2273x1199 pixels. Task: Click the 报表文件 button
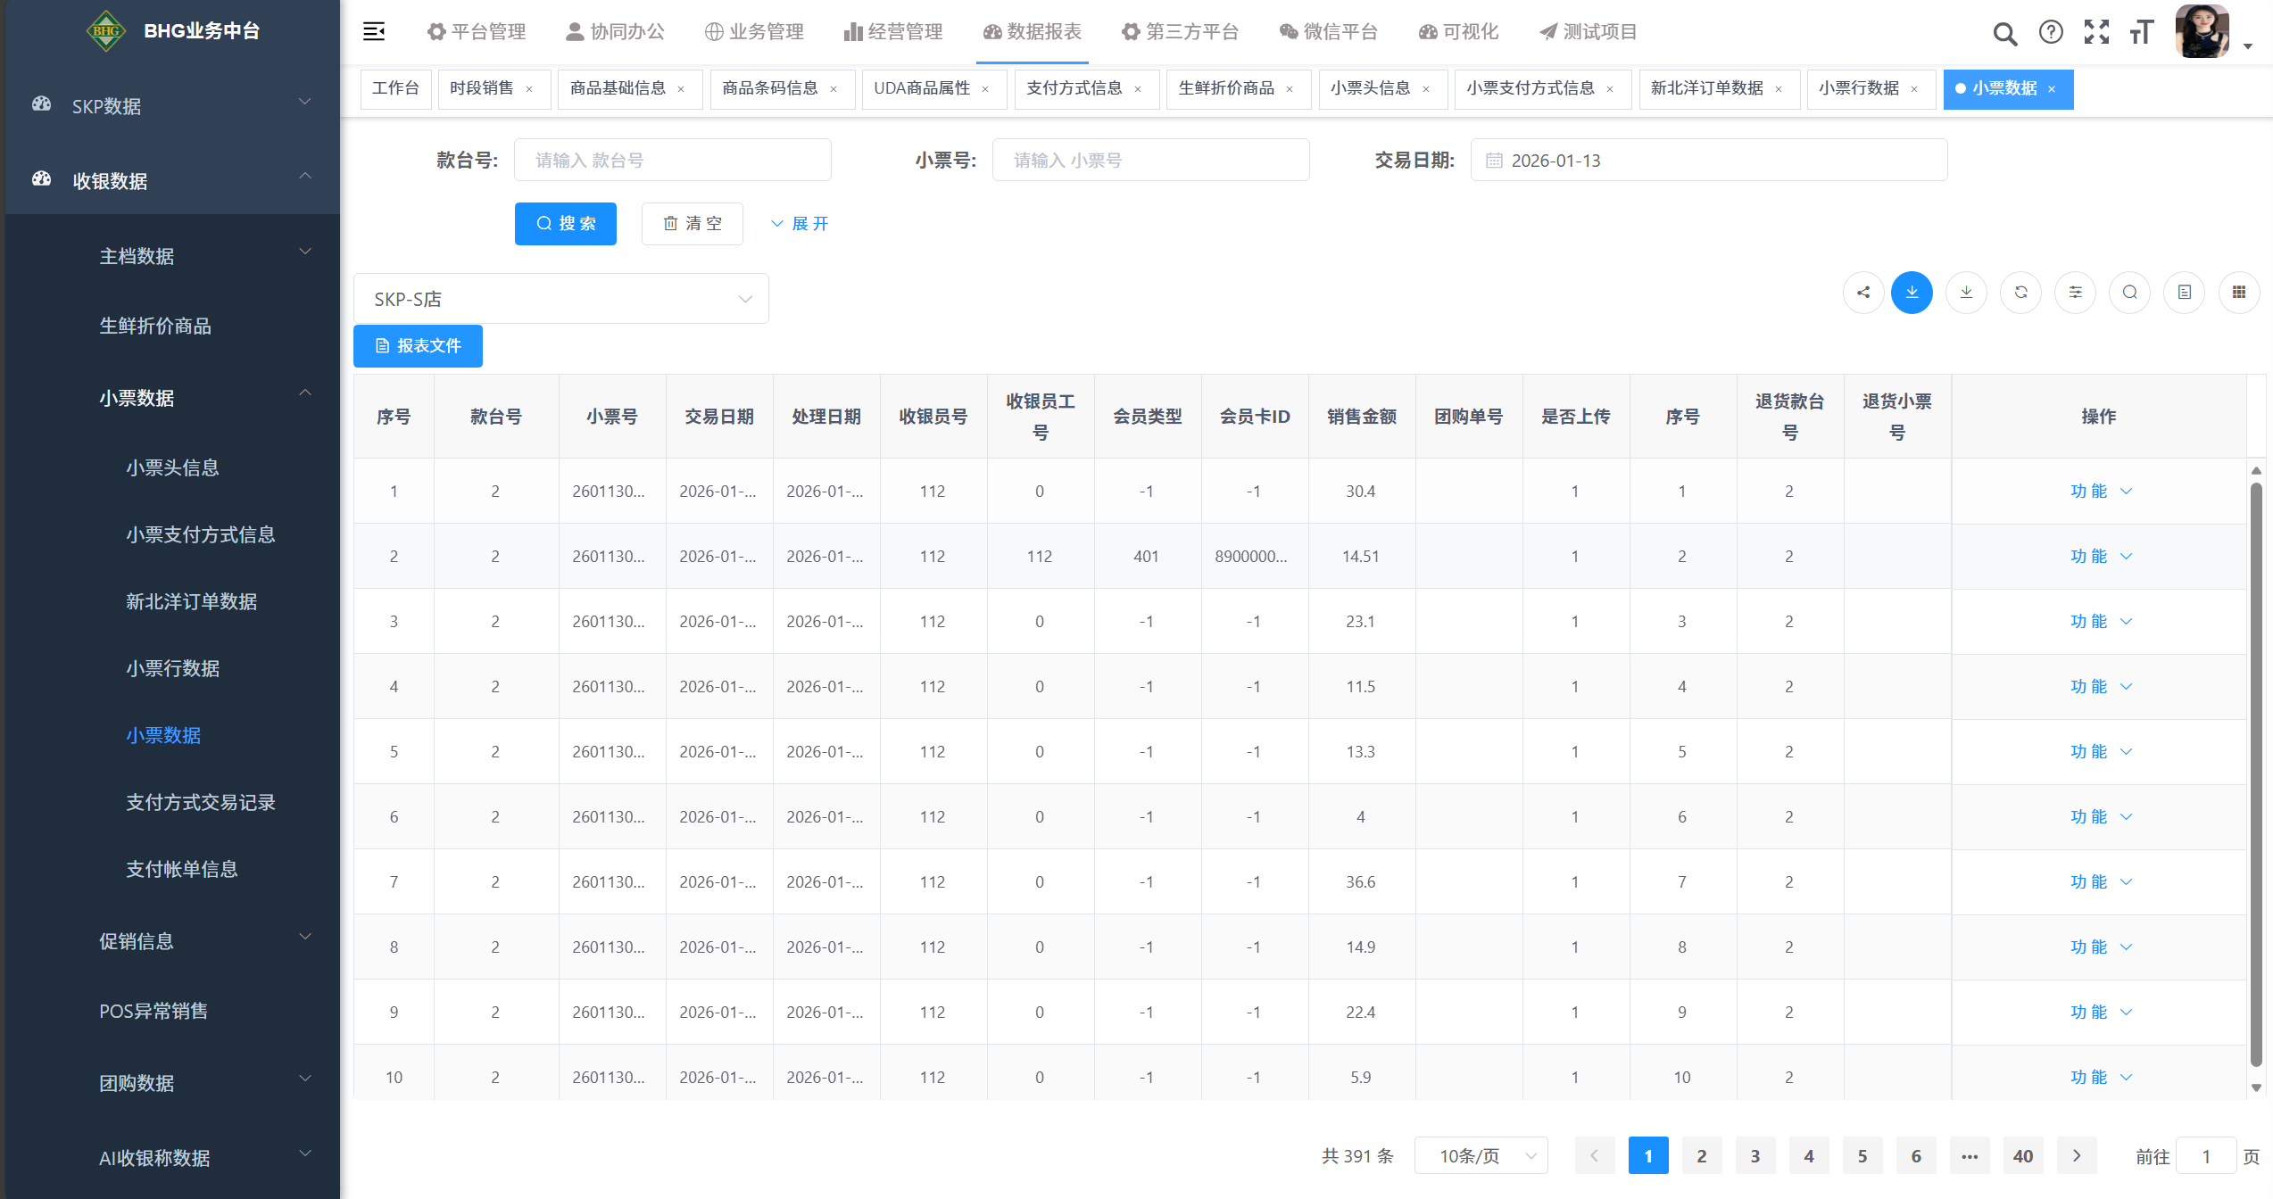418,346
